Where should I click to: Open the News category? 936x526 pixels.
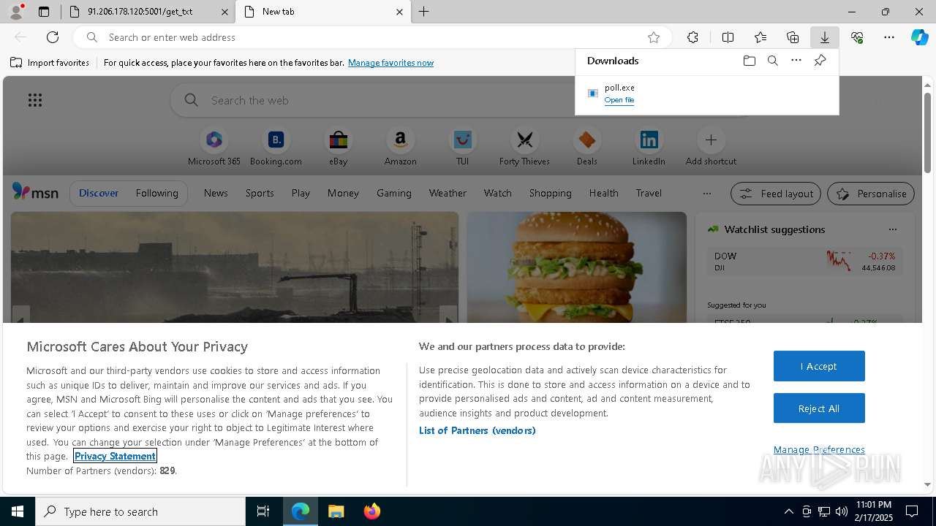pyautogui.click(x=216, y=193)
